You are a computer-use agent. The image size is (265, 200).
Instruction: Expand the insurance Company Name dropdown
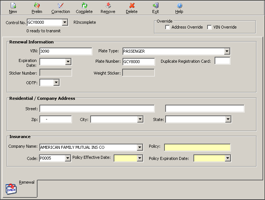(140, 147)
